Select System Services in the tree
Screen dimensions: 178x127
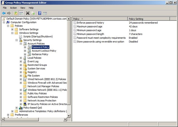(x=36, y=69)
